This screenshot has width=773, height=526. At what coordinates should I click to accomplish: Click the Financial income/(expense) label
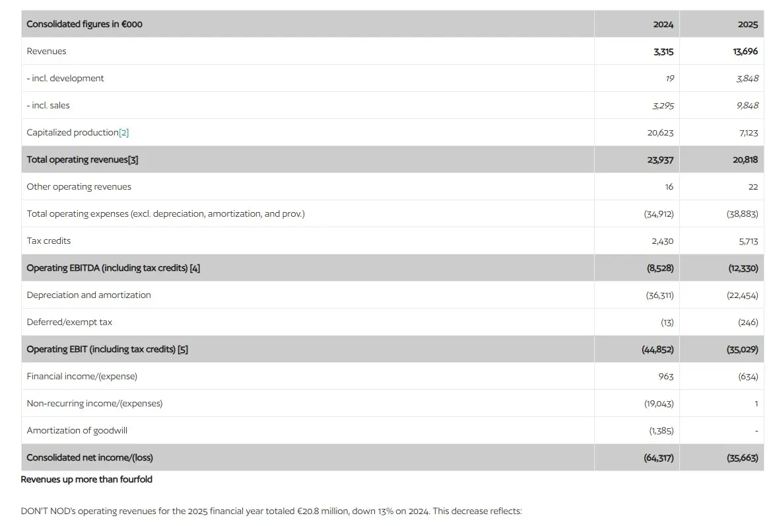click(x=82, y=377)
